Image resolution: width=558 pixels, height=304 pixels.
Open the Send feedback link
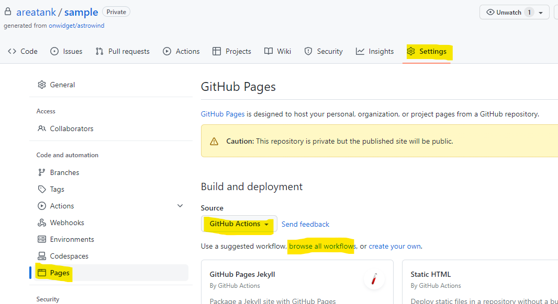click(305, 224)
